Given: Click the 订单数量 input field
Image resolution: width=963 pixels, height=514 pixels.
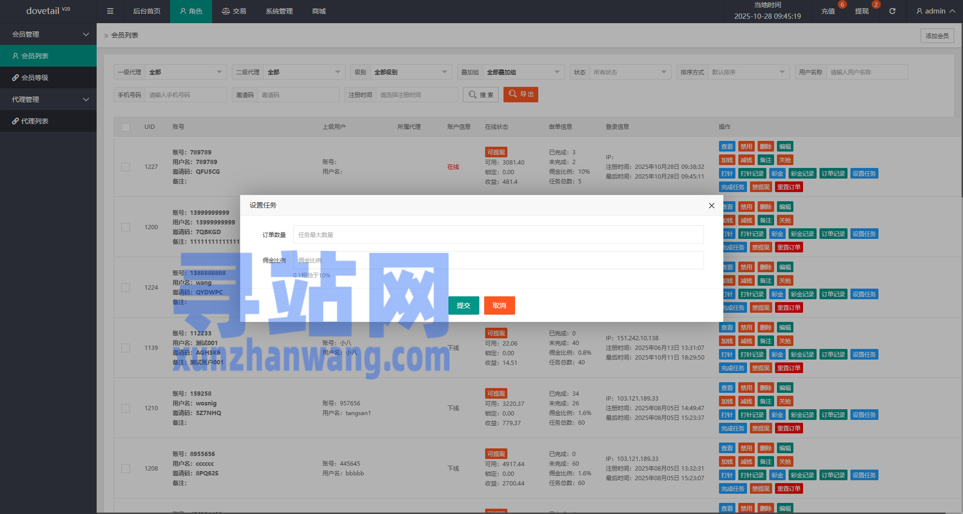Looking at the screenshot, I should 498,235.
